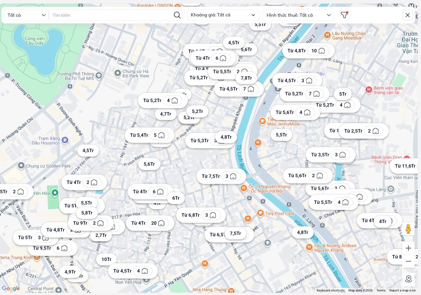The width and height of the screenshot is (421, 295).
Task: Open the 'Terms' link
Action: [381, 291]
